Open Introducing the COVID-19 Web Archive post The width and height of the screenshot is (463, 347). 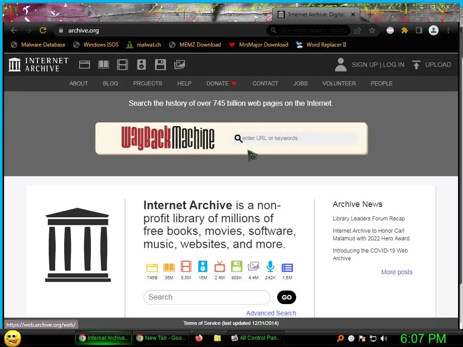tap(370, 254)
